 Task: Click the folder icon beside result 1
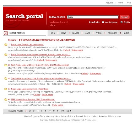coord(6,44)
